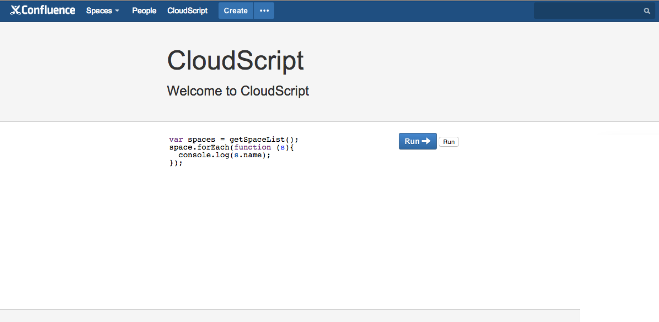659x322 pixels.
Task: Open the CloudScript menu item
Action: (187, 11)
